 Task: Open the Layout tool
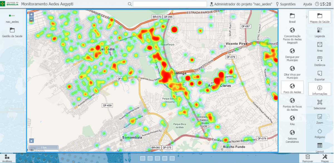click(x=320, y=148)
